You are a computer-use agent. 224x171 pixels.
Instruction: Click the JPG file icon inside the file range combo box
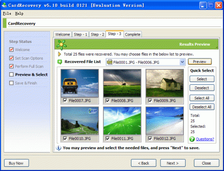point(109,62)
